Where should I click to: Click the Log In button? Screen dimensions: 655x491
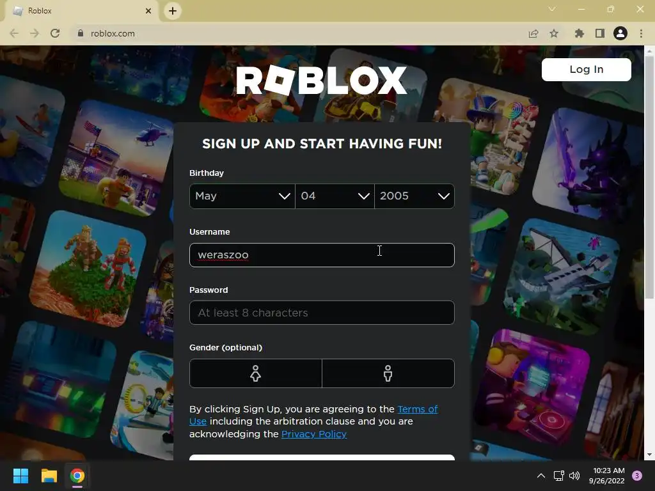point(587,69)
